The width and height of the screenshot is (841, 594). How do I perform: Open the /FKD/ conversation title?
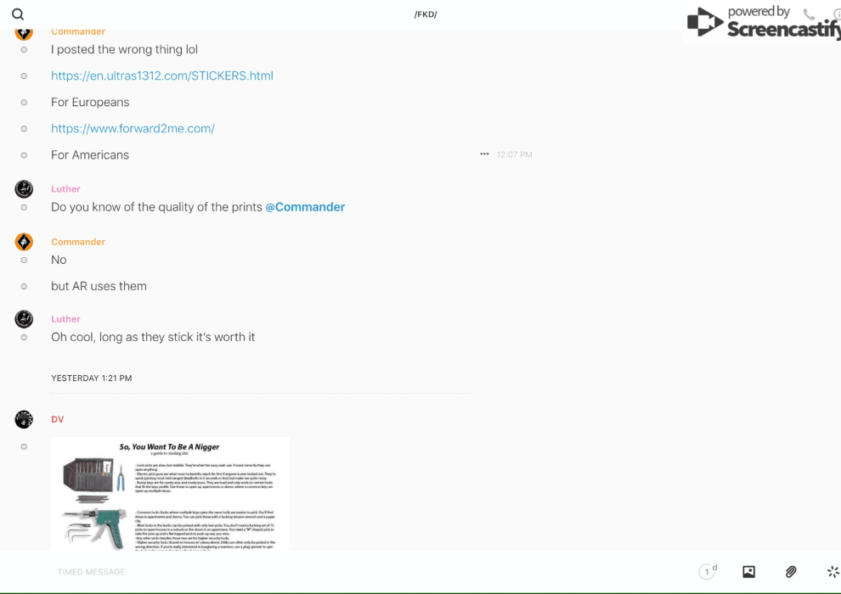[426, 14]
